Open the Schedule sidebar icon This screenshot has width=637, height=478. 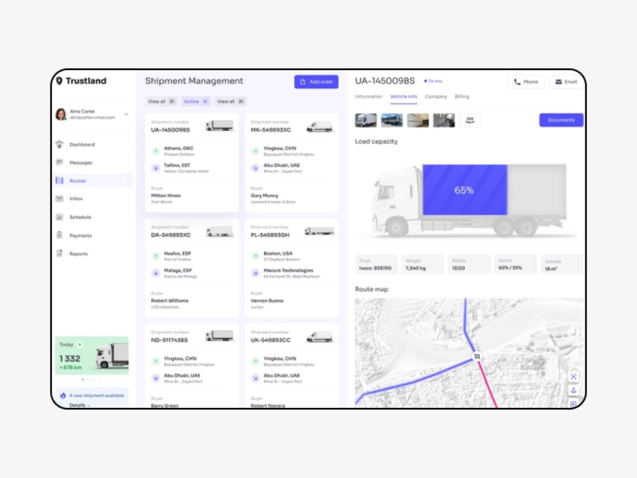coord(60,217)
